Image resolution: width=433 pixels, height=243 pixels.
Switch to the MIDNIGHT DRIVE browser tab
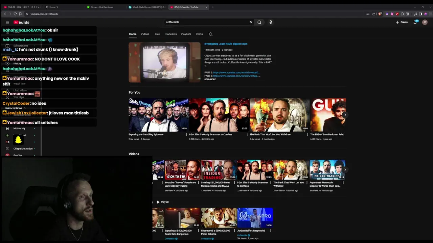pos(22,7)
